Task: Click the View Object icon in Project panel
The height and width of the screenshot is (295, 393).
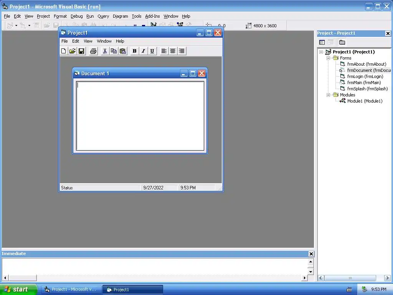Action: click(x=330, y=42)
